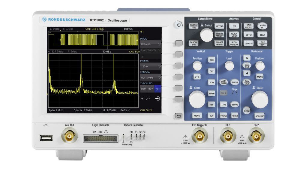This screenshot has width=306, height=171.
Task: Tap the ACQUIRE key
Action: click(259, 116)
